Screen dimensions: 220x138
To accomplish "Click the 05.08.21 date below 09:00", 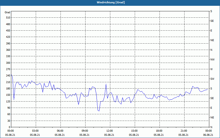I will 84,135.
